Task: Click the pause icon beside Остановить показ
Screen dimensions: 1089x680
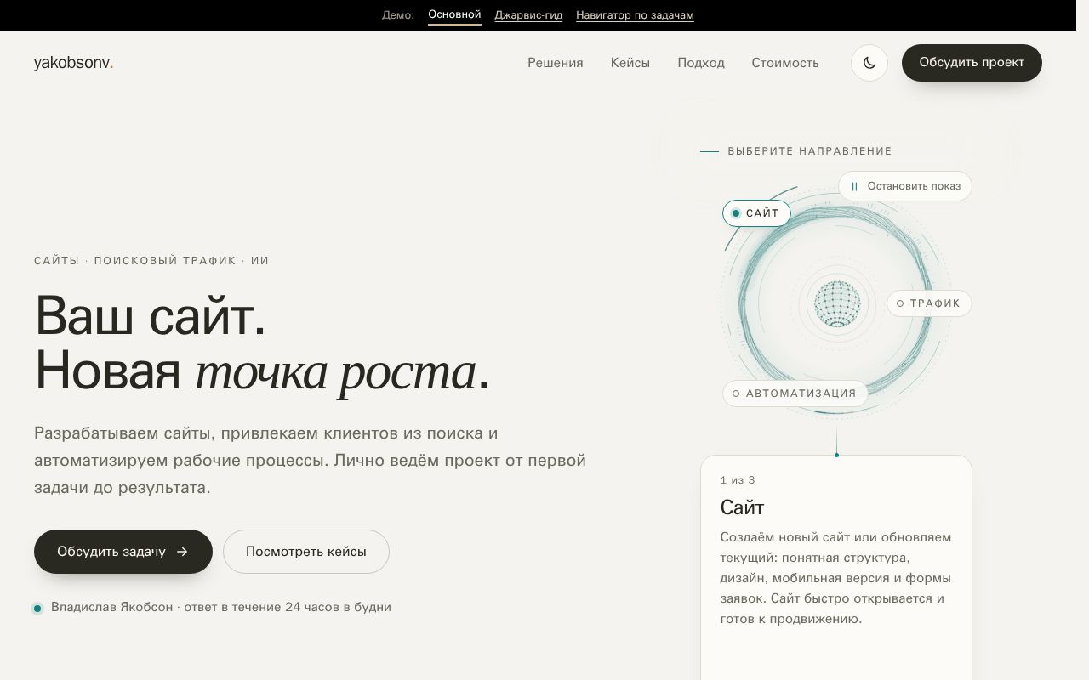Action: pyautogui.click(x=854, y=186)
